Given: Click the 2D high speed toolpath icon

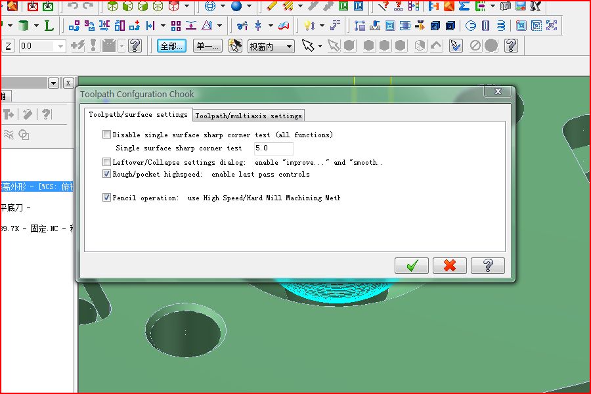Looking at the screenshot, I should 420,26.
